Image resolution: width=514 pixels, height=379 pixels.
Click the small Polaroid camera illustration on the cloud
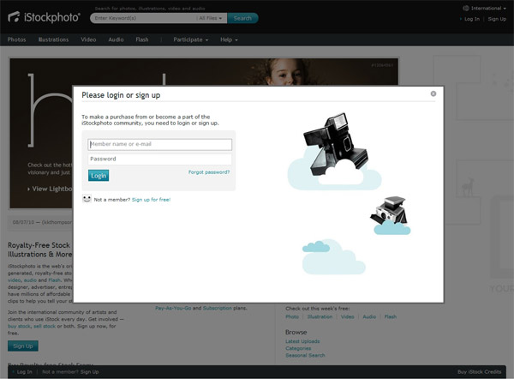click(389, 210)
